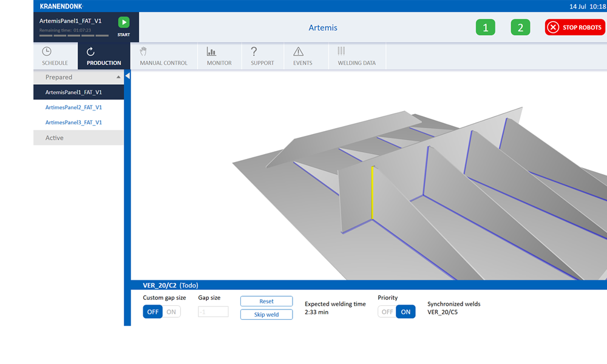
Task: Turn Custom gap size ON
Action: tap(171, 312)
